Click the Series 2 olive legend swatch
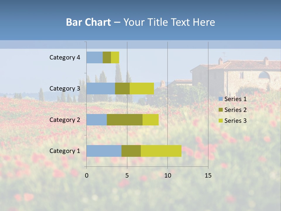 [221, 110]
